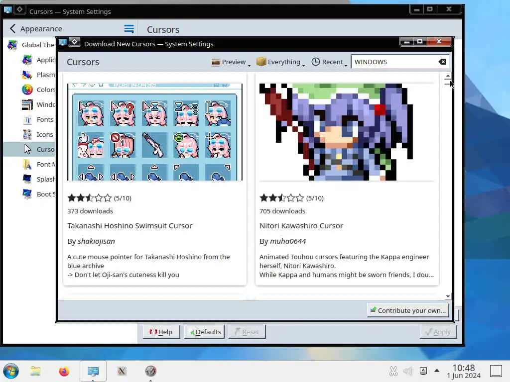
Task: Expand the hidden system tray icons arrow
Action: pyautogui.click(x=437, y=370)
